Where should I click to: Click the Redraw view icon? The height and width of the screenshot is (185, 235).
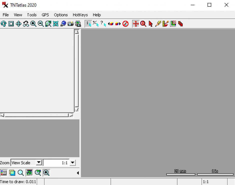click(3, 24)
